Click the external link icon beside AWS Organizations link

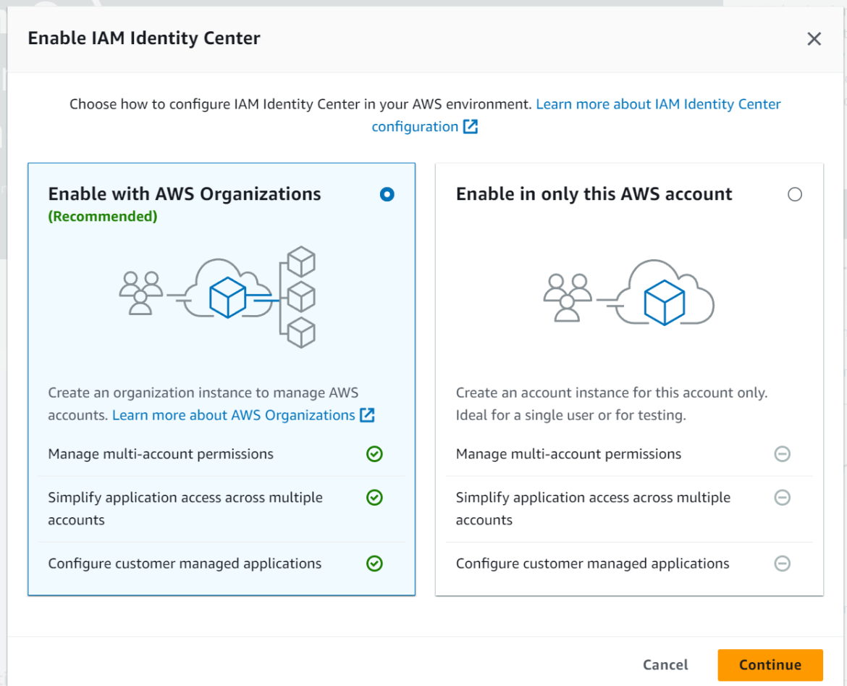pyautogui.click(x=368, y=415)
